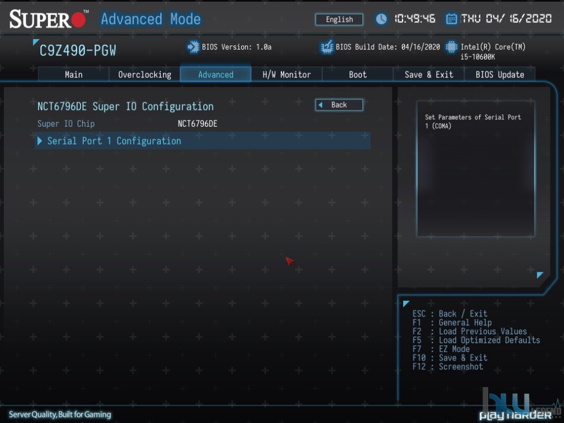
Task: Switch to the Overclocking tab
Action: [x=145, y=74]
